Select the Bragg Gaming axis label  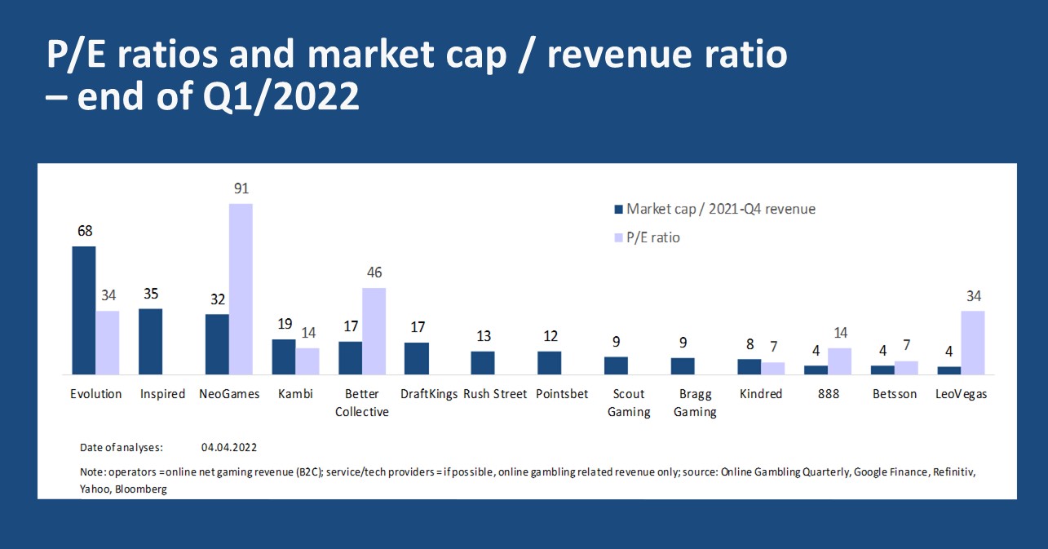point(695,403)
